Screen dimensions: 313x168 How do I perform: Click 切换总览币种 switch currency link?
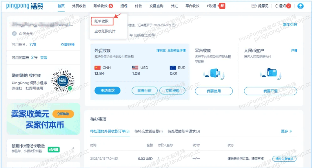(142, 35)
